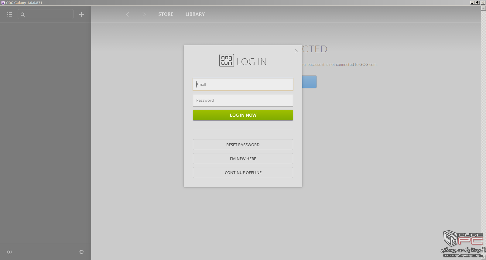Viewport: 486px width, 260px height.
Task: Add a game with the plus icon
Action: point(81,14)
